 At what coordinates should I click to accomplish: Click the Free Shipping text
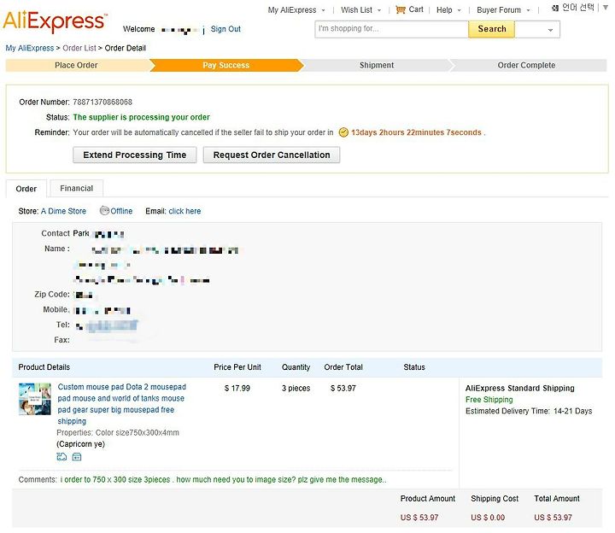coord(489,400)
